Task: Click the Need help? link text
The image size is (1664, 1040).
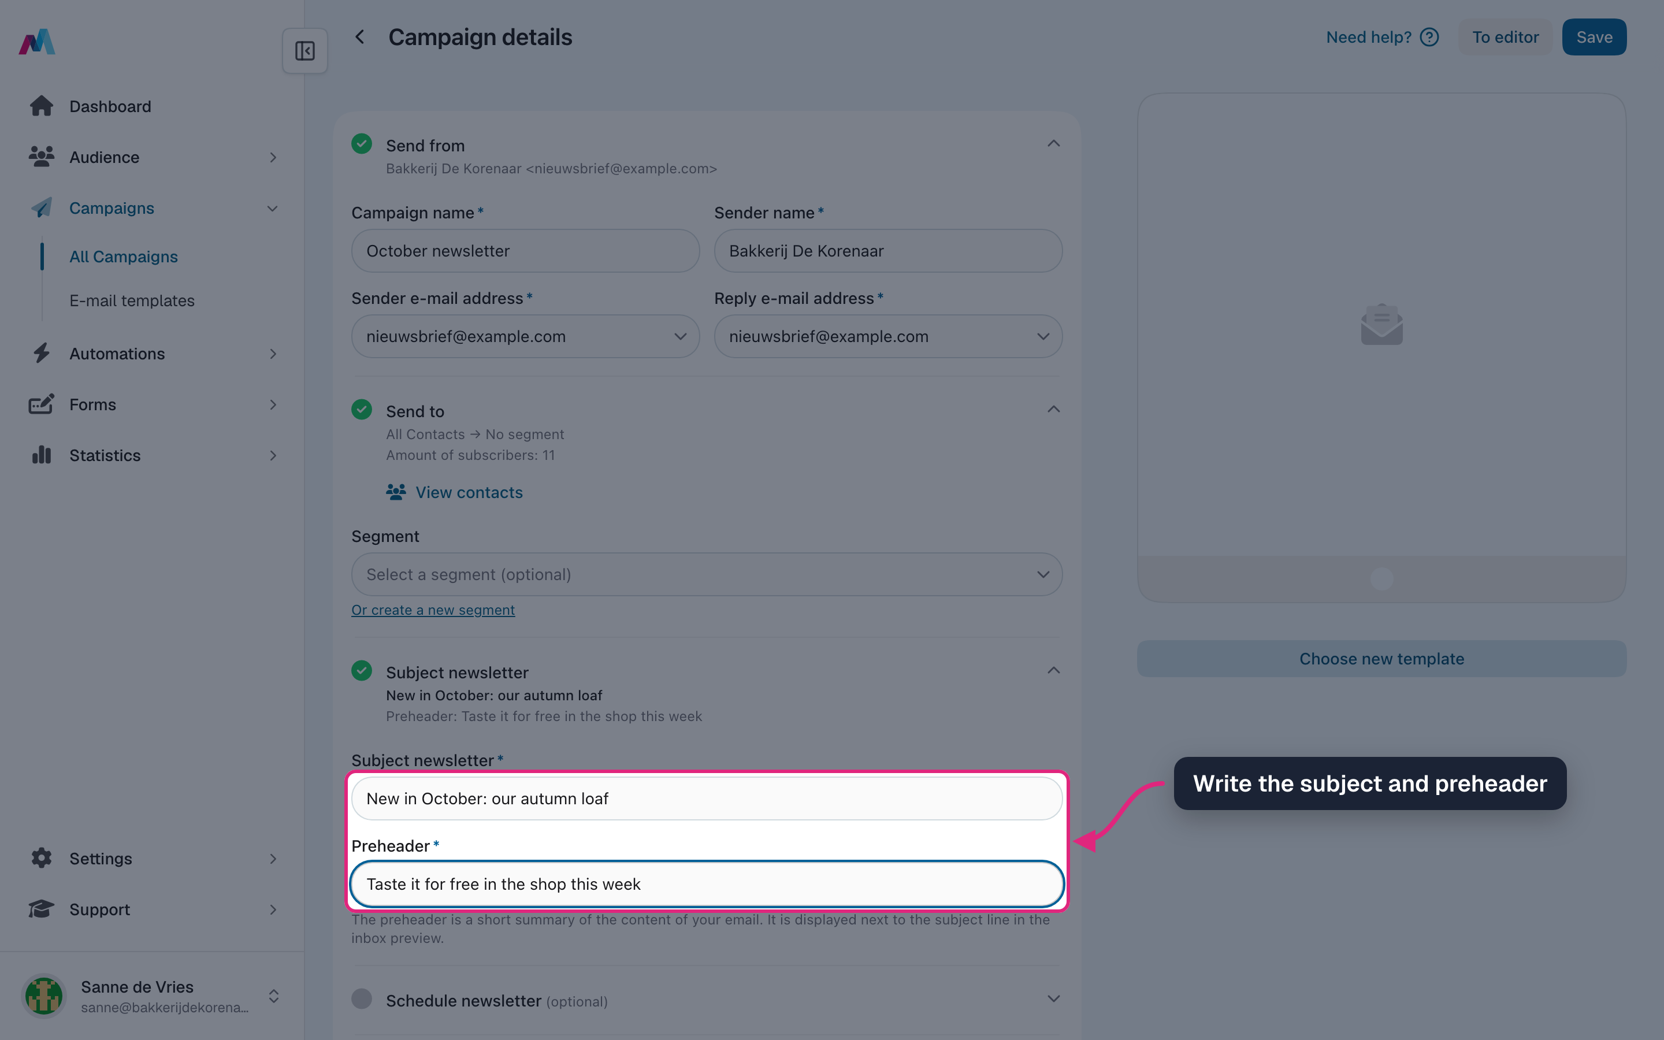Action: (1368, 37)
